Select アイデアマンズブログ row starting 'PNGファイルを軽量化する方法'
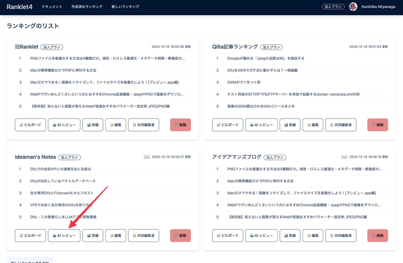 300,169
